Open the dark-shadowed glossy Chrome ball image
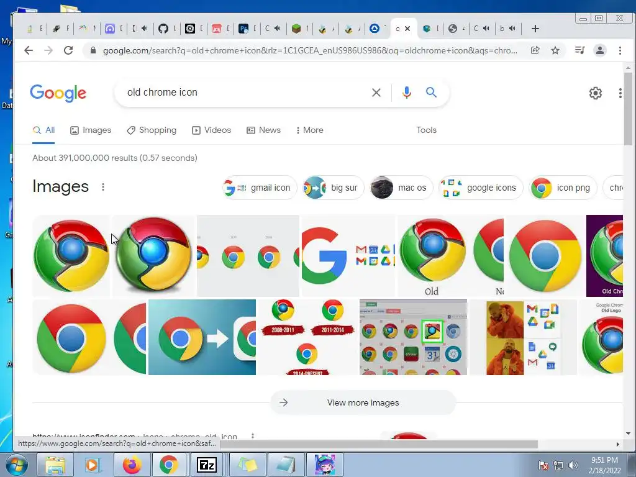636x477 pixels. point(154,255)
